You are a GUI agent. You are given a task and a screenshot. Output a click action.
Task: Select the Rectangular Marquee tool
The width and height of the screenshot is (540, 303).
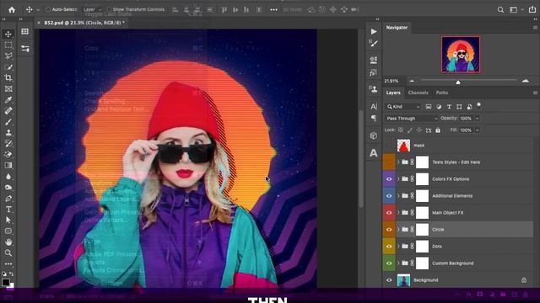pyautogui.click(x=8, y=45)
